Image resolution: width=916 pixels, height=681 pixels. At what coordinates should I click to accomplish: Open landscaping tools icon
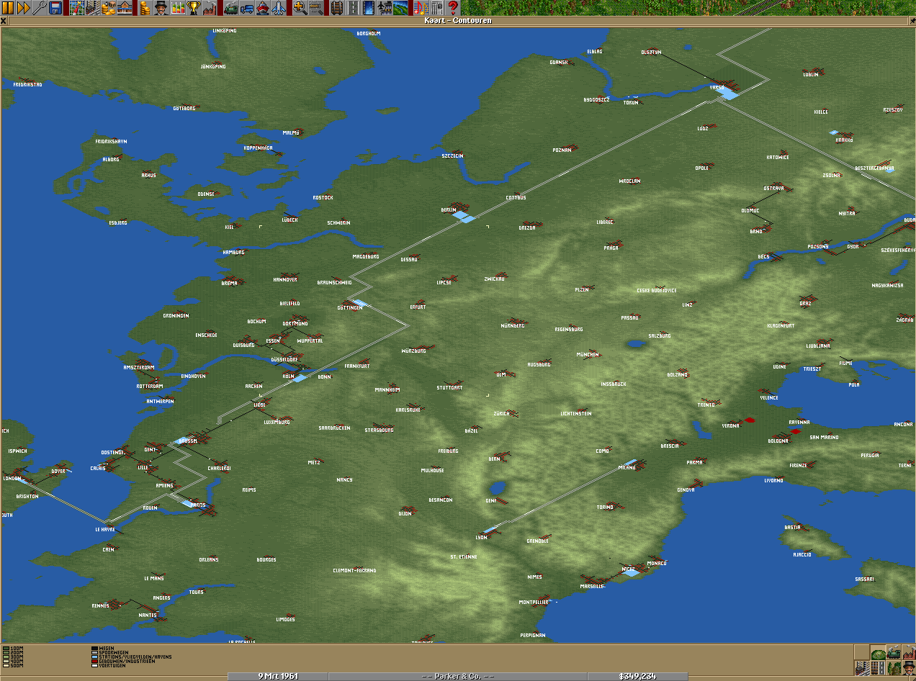[401, 9]
